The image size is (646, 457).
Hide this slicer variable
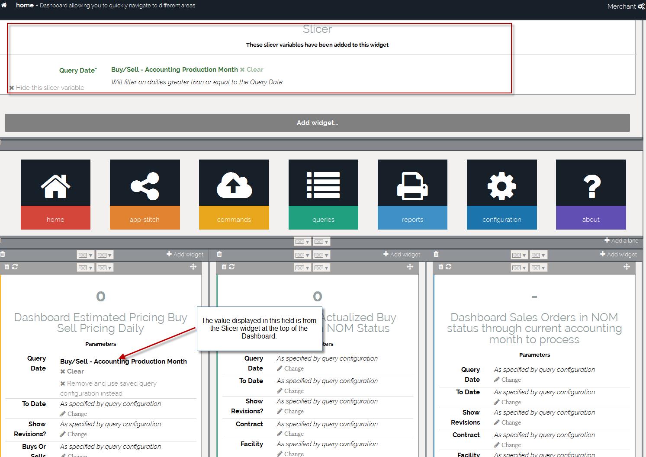47,88
